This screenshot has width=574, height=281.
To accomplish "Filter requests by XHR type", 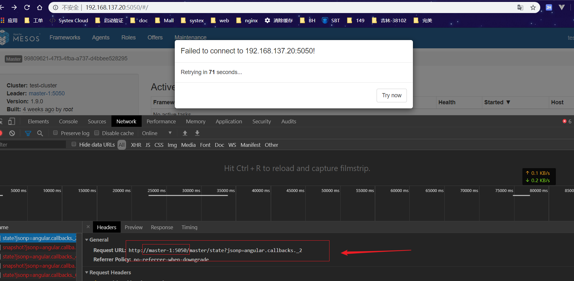I will point(136,145).
